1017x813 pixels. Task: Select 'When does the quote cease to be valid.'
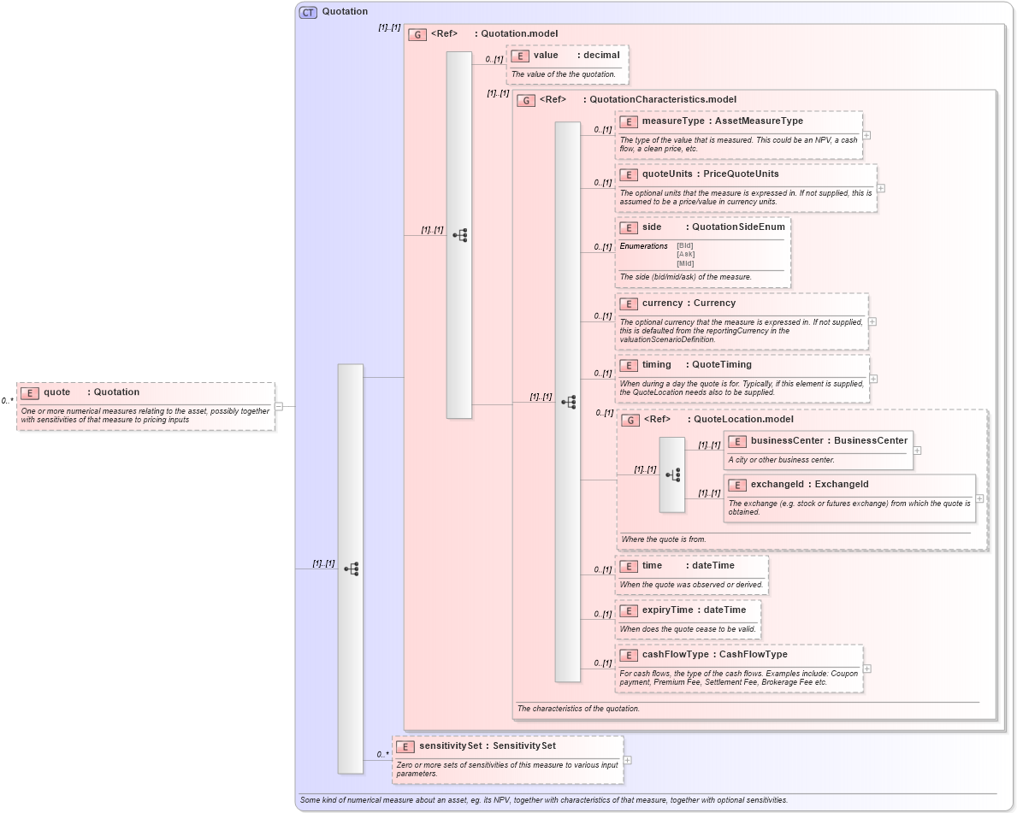point(689,629)
